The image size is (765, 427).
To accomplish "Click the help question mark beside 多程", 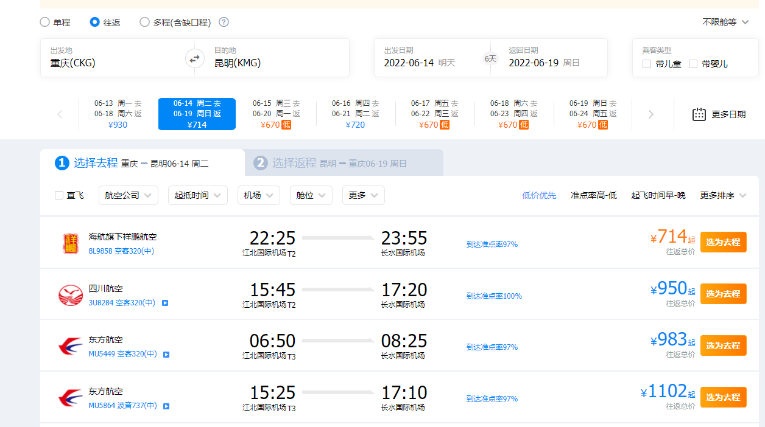I will [x=224, y=23].
